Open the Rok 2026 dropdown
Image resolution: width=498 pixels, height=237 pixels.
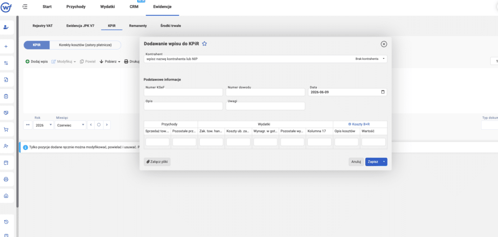[x=43, y=125]
